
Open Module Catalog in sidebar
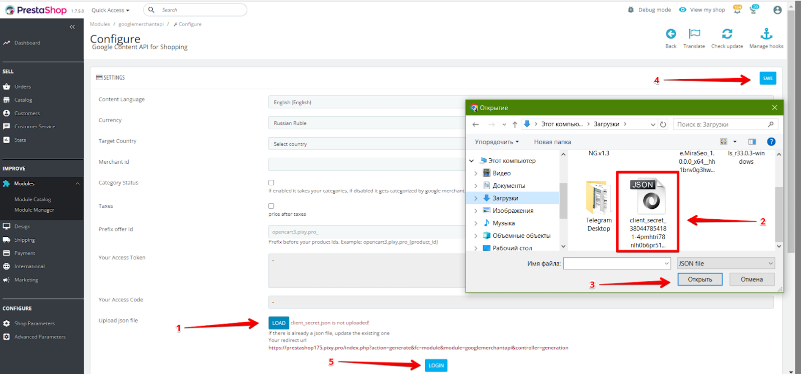click(x=33, y=199)
